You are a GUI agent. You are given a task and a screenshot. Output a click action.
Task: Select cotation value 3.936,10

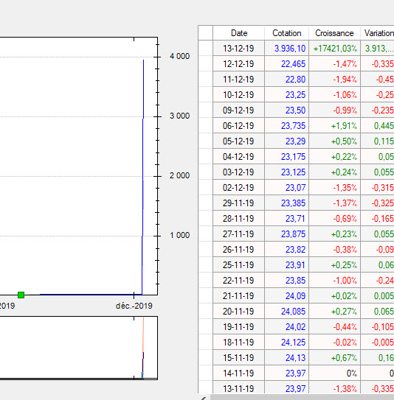tap(287, 48)
